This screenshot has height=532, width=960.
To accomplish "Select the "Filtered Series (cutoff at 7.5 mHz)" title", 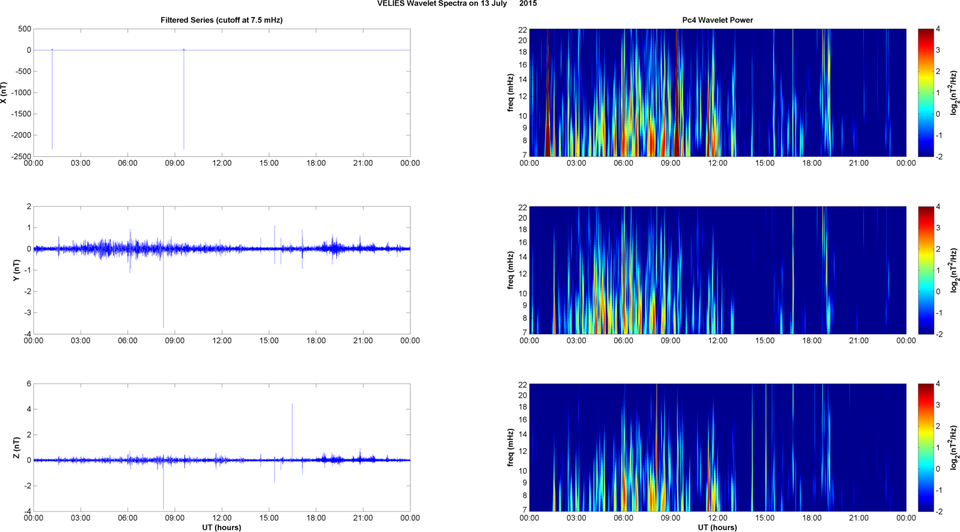I will [x=221, y=20].
